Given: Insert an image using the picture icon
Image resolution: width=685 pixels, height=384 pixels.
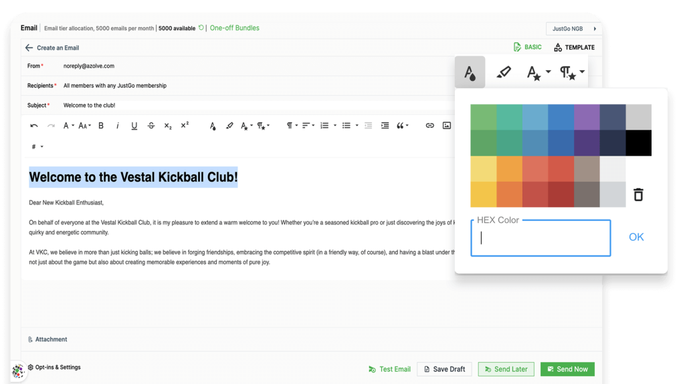Looking at the screenshot, I should click(x=446, y=126).
